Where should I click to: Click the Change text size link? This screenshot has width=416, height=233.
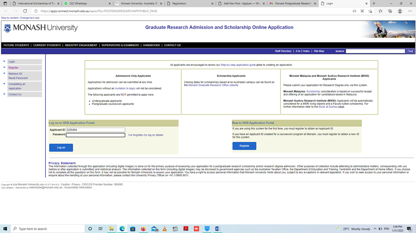[30, 17]
